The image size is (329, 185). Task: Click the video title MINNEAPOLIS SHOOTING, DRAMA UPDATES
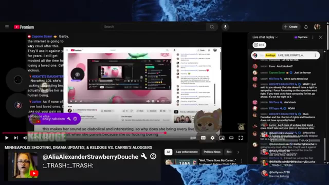78,147
